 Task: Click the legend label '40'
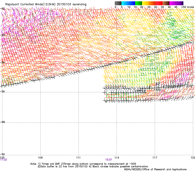(x=169, y=7)
